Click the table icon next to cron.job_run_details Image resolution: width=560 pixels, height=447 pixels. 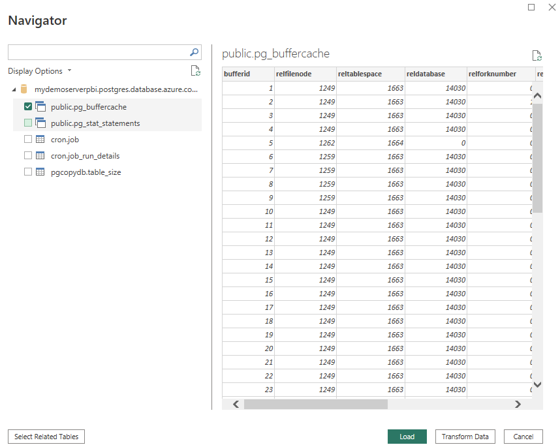click(x=40, y=155)
